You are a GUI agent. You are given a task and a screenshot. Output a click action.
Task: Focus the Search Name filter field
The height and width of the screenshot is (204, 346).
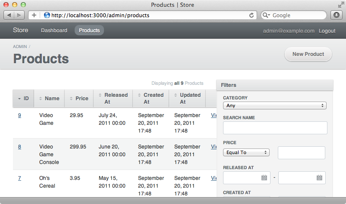tap(275, 128)
